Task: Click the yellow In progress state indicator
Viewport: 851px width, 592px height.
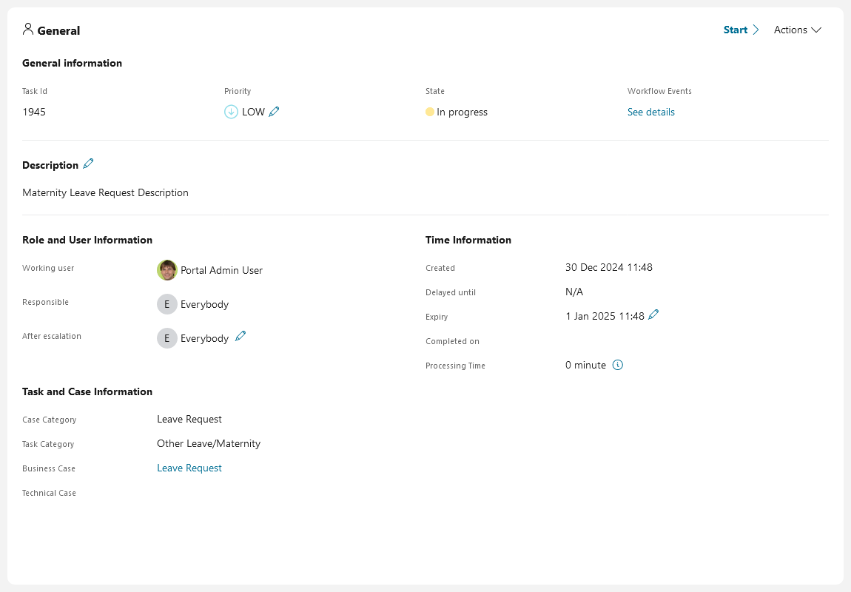Action: (x=430, y=112)
